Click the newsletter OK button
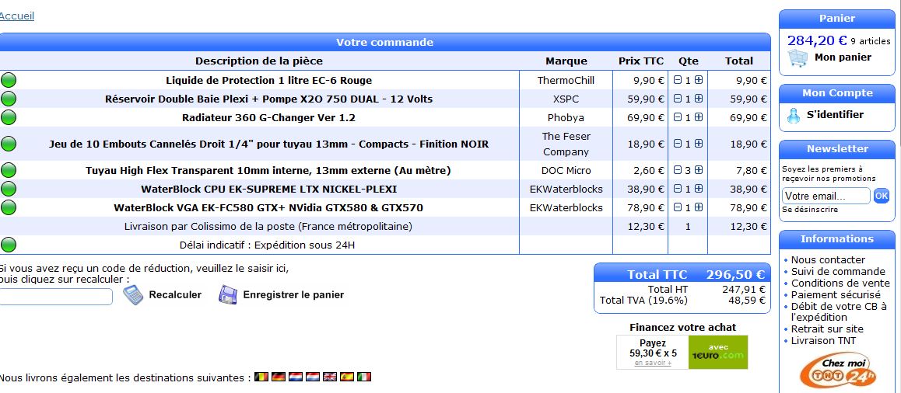The image size is (901, 393). click(881, 196)
